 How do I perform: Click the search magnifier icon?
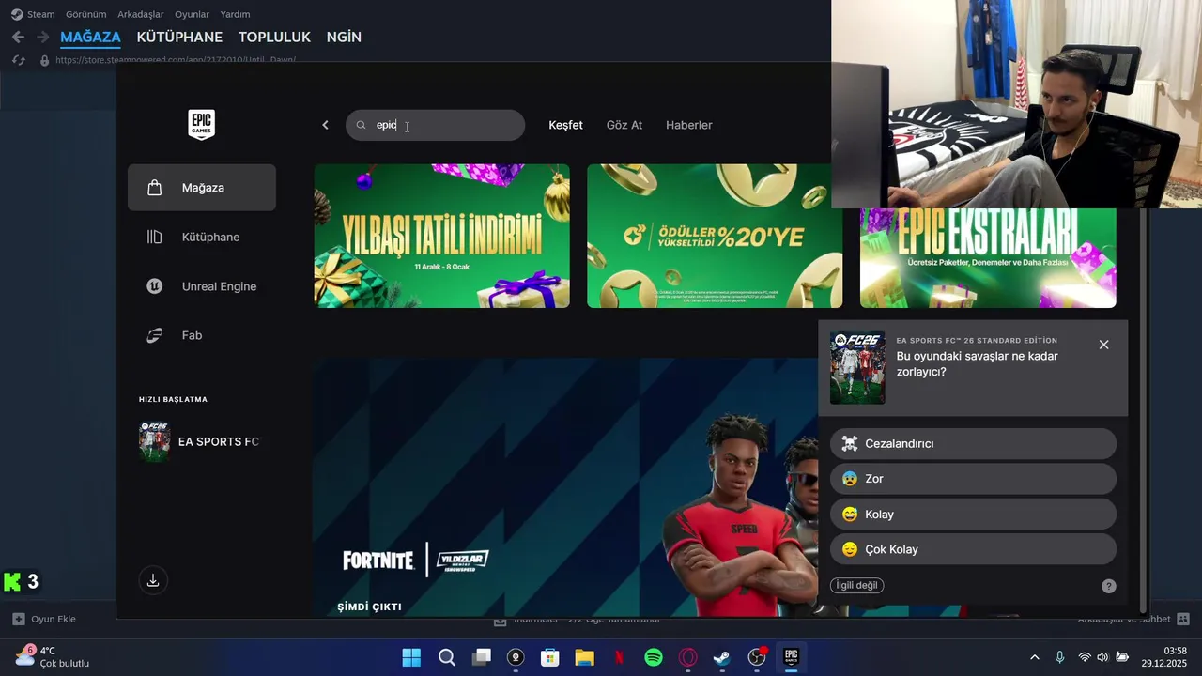(x=361, y=125)
